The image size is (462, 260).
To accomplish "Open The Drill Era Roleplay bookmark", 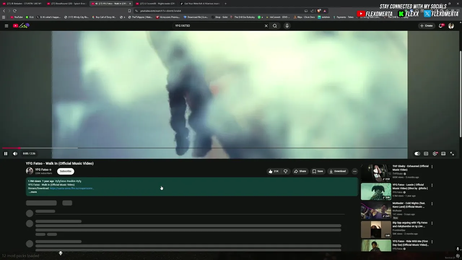I will (x=243, y=17).
